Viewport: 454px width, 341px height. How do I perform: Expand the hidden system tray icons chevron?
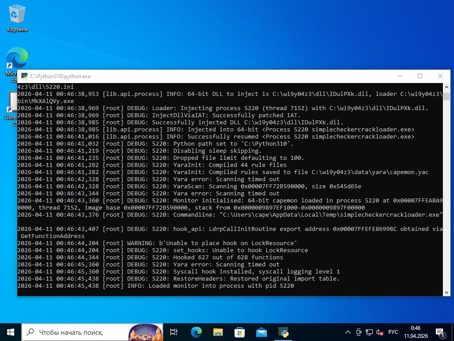(348, 332)
